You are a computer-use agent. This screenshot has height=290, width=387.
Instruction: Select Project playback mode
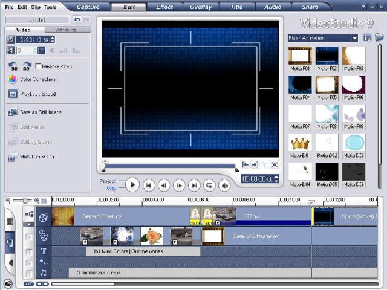pos(108,181)
